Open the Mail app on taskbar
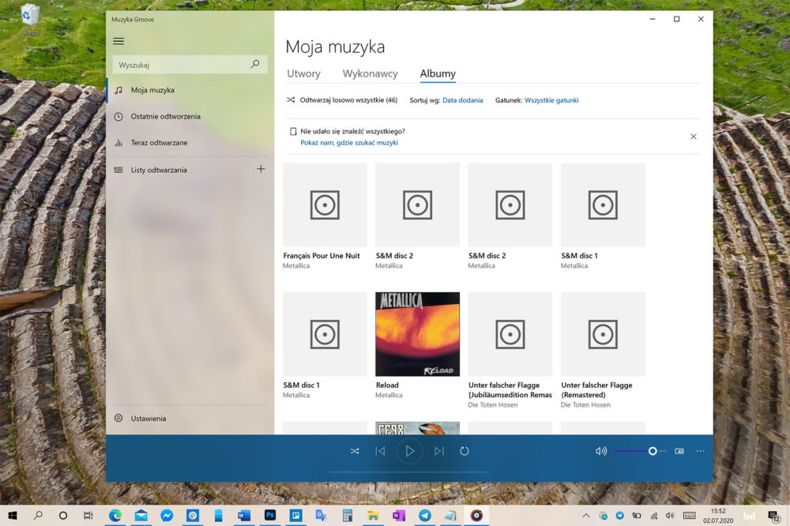The image size is (790, 526). pos(141,516)
